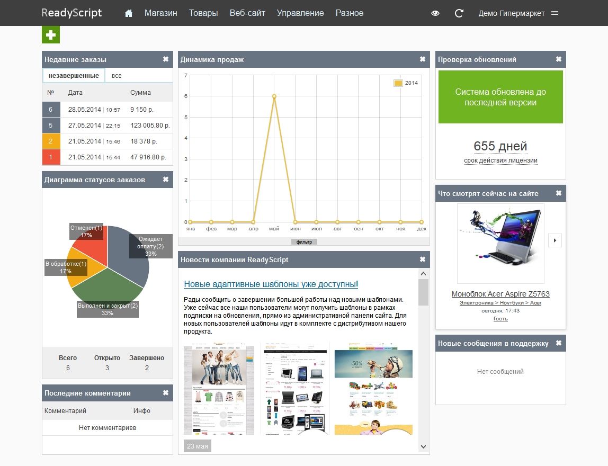The height and width of the screenshot is (466, 608).
Task: Click the refresh icon in top bar
Action: coord(459,13)
